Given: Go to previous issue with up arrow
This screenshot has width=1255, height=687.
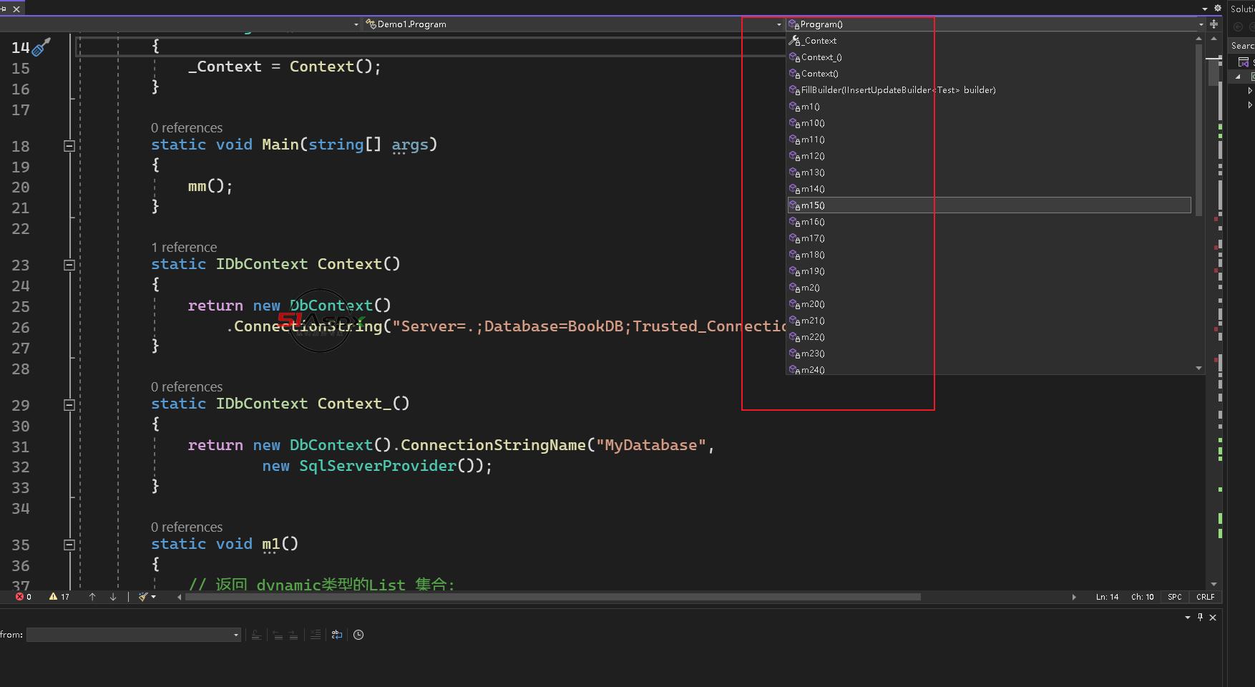Looking at the screenshot, I should (x=92, y=597).
